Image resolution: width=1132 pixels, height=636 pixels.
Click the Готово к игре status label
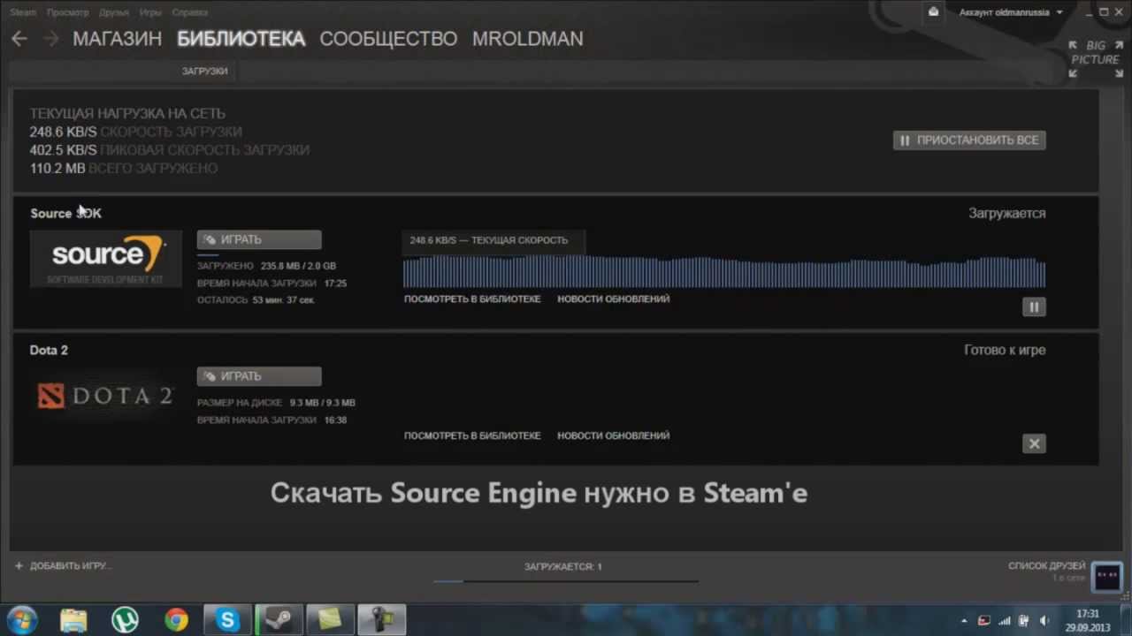click(x=1005, y=350)
